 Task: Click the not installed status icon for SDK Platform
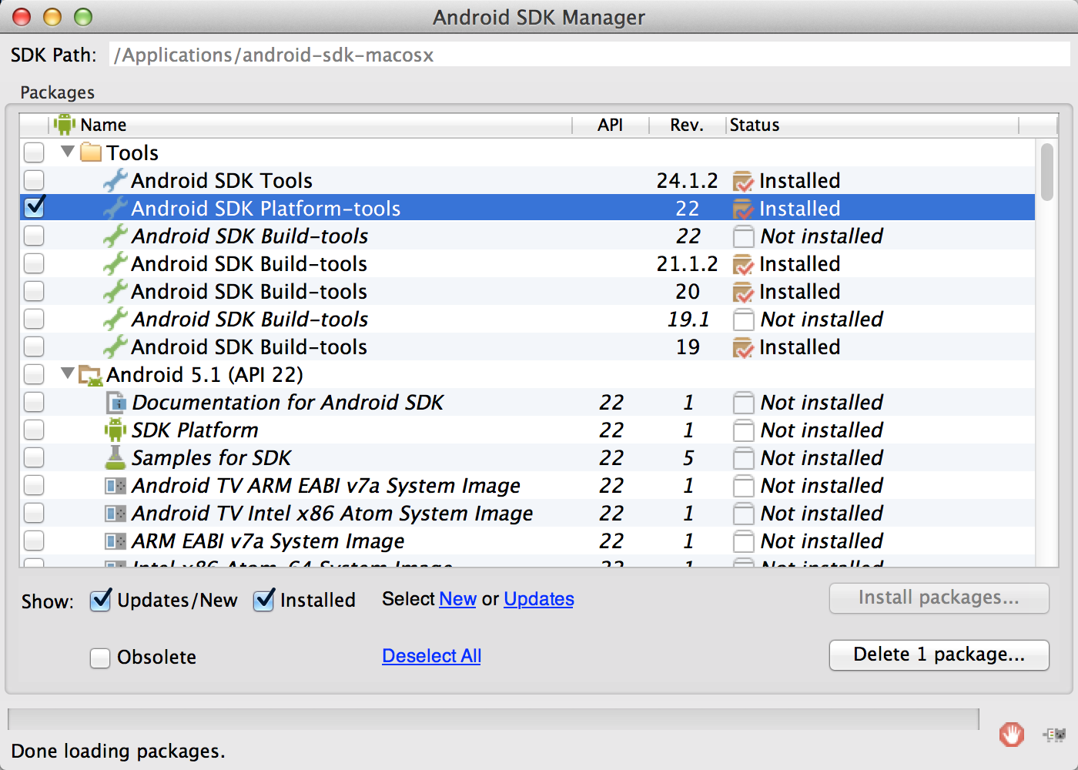[743, 430]
